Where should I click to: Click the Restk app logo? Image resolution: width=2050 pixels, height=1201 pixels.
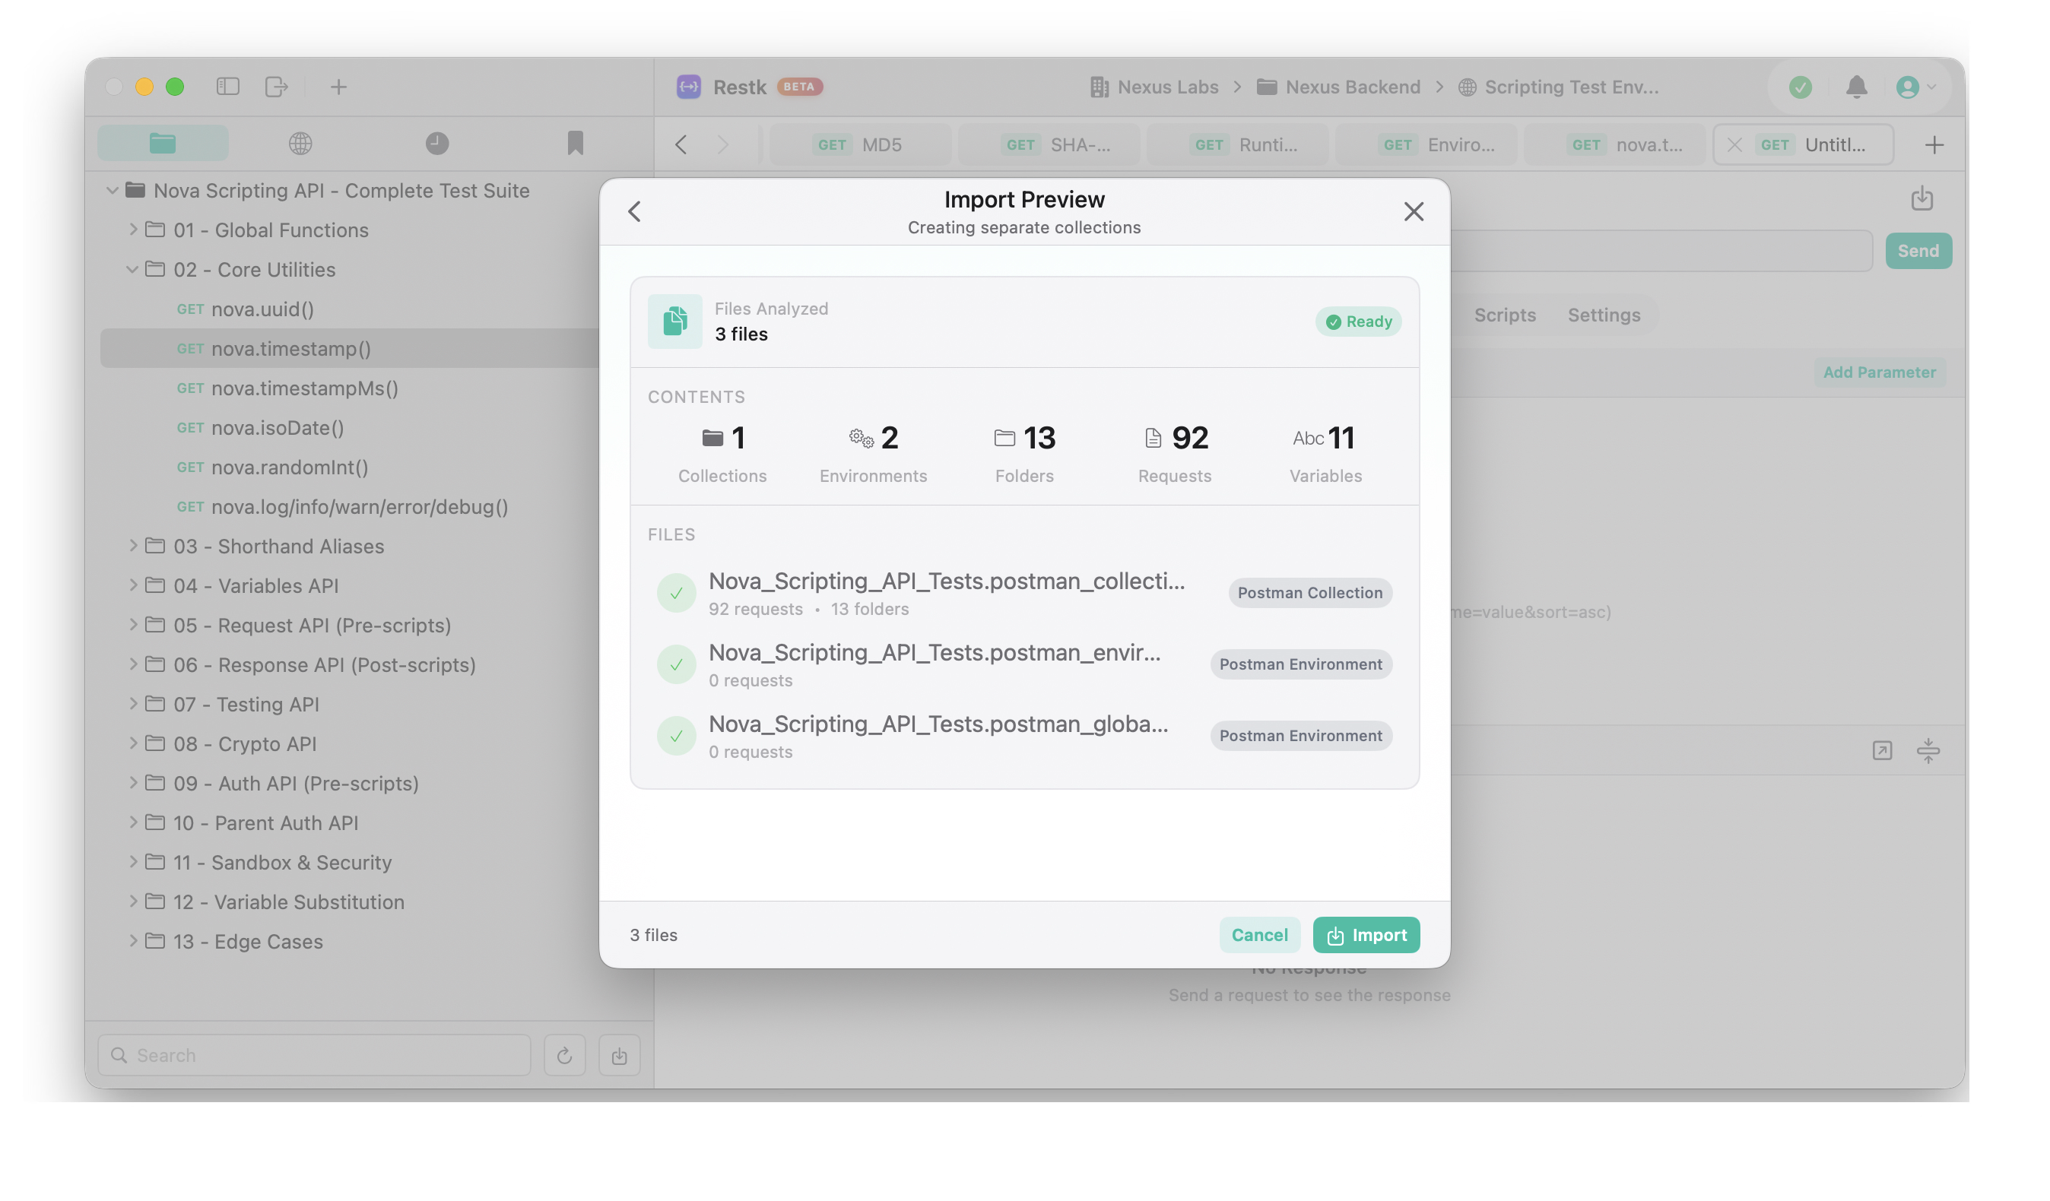point(688,86)
